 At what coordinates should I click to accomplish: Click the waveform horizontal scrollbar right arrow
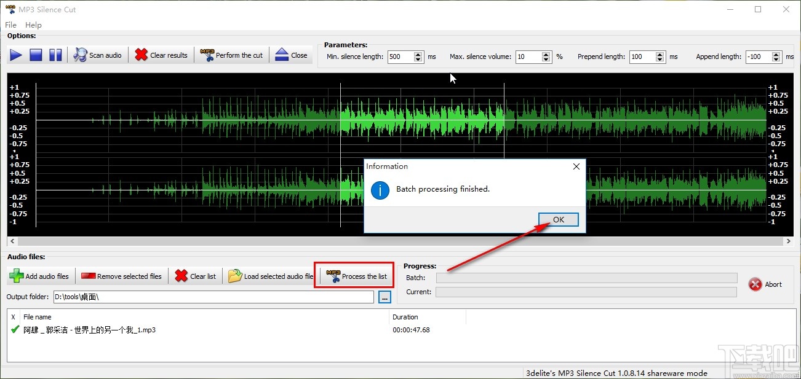coord(788,242)
